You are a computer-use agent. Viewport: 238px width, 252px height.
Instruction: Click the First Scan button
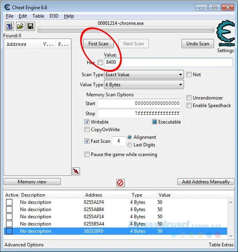click(98, 44)
